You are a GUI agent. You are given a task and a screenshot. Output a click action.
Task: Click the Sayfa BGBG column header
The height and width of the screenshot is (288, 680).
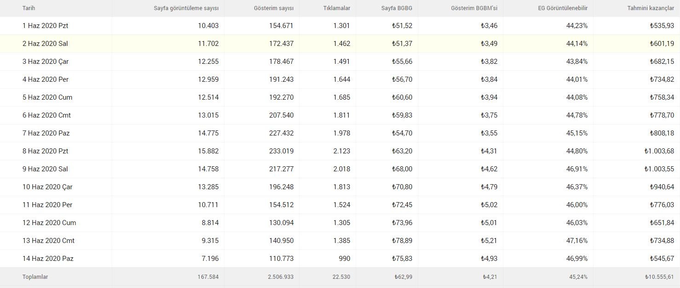[x=397, y=8]
